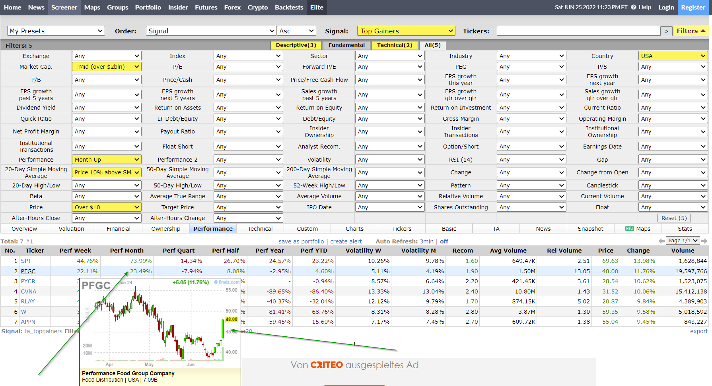This screenshot has width=712, height=386.
Task: Open the Industry filter dropdown
Action: 531,56
